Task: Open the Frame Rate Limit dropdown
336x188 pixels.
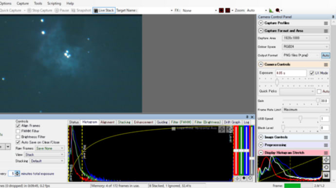Action: click(x=306, y=110)
